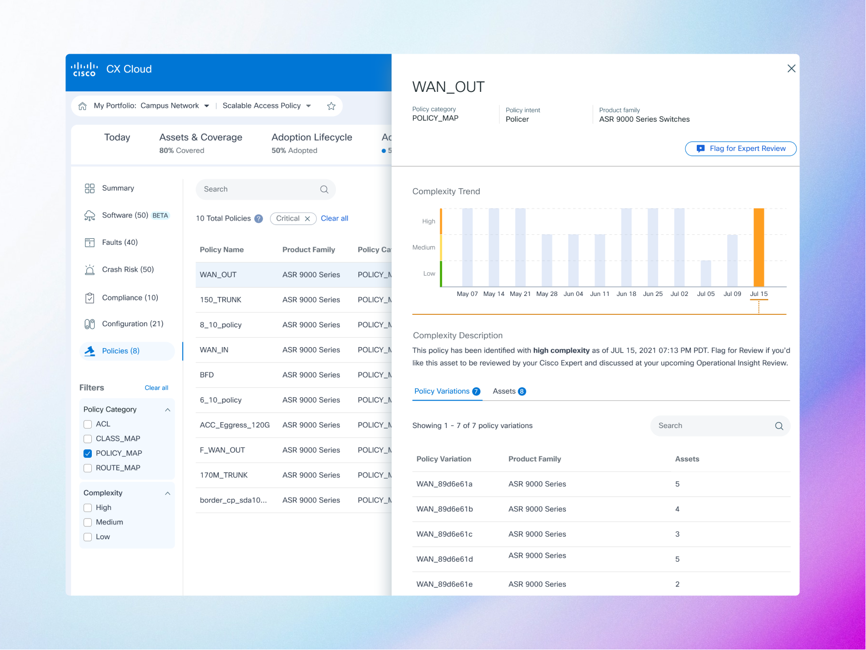866x650 pixels.
Task: Click the magnifier in policy variations search
Action: click(x=779, y=426)
